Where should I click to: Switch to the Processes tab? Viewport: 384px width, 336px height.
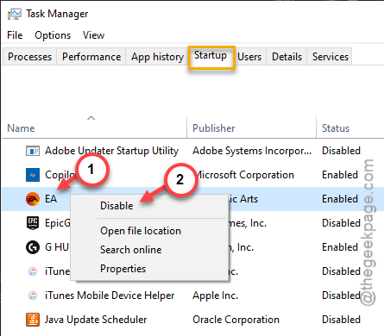point(29,57)
